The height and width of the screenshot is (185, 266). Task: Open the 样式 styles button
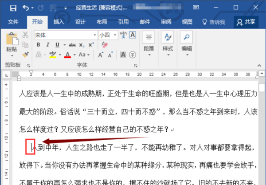click(168, 43)
